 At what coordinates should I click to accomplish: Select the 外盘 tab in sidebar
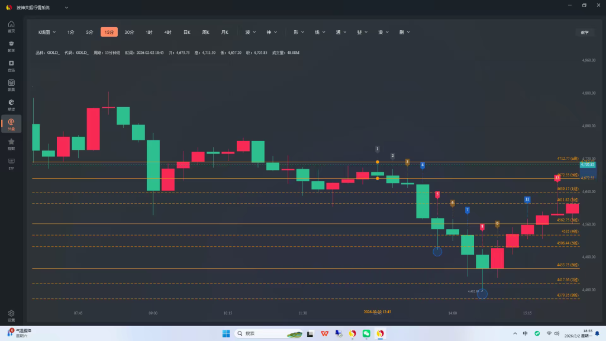click(x=11, y=123)
